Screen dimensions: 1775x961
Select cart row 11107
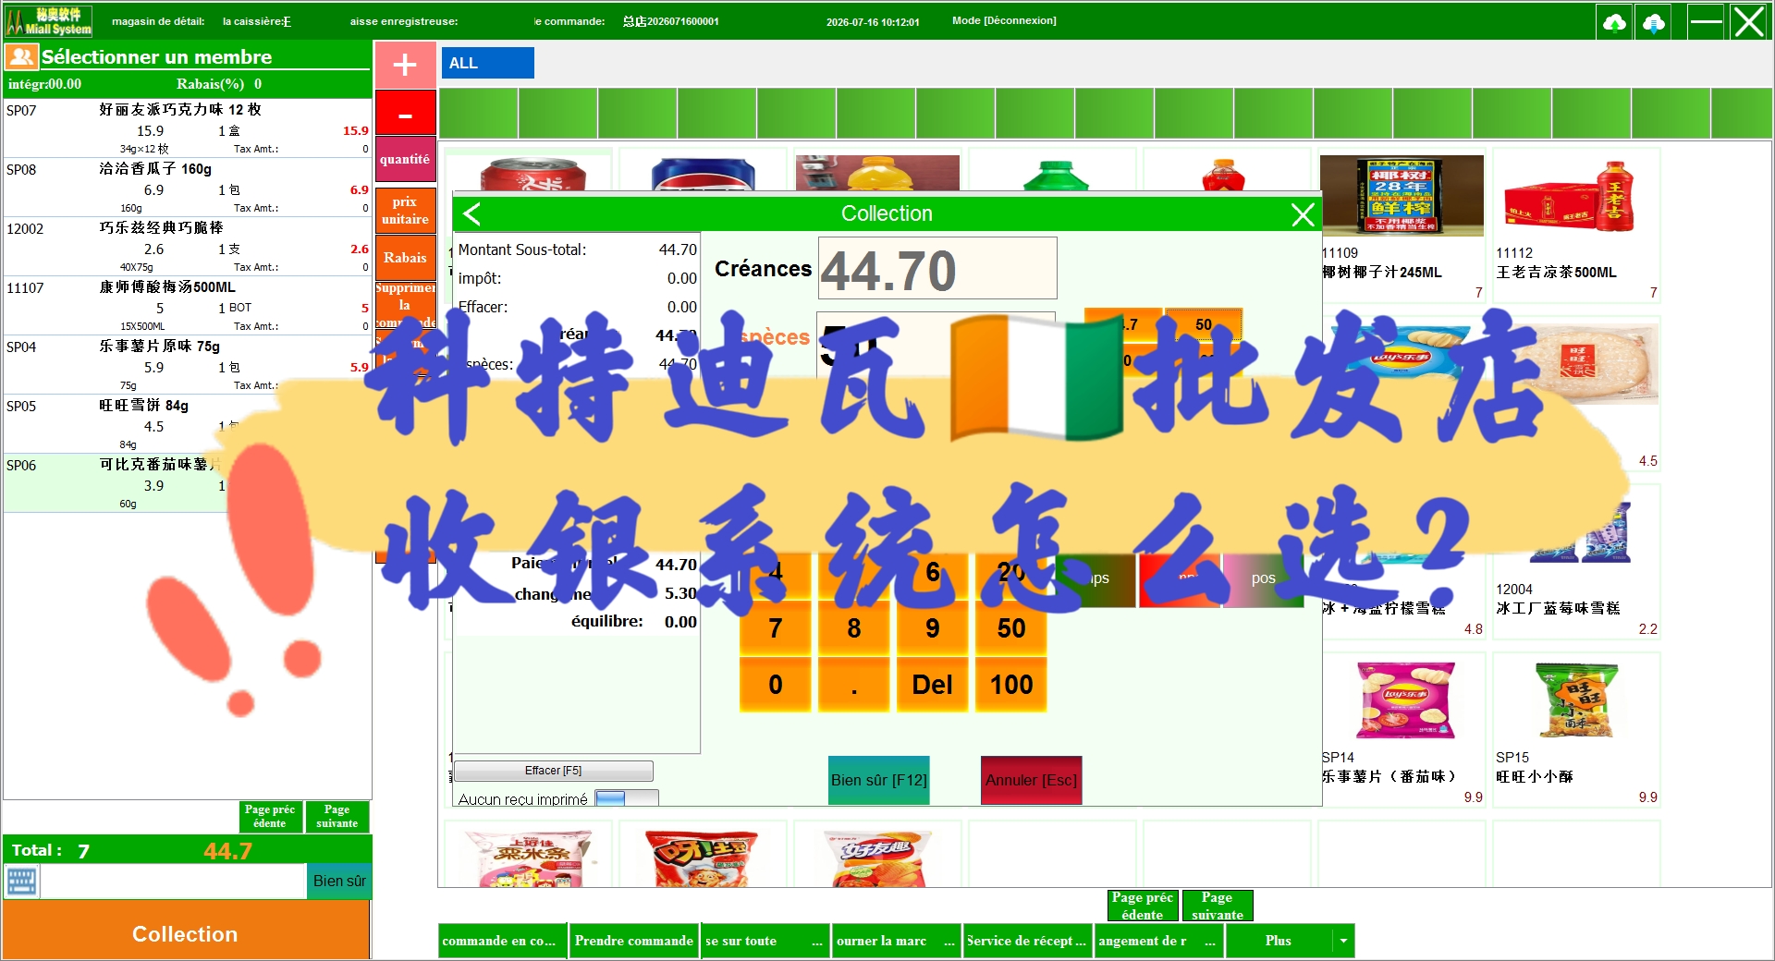[188, 305]
